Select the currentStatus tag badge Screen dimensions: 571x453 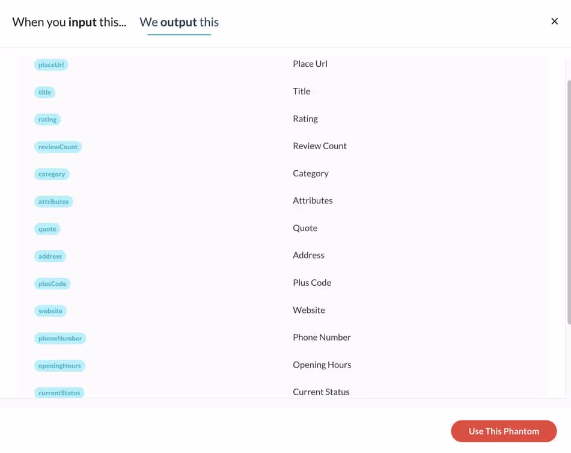[60, 392]
